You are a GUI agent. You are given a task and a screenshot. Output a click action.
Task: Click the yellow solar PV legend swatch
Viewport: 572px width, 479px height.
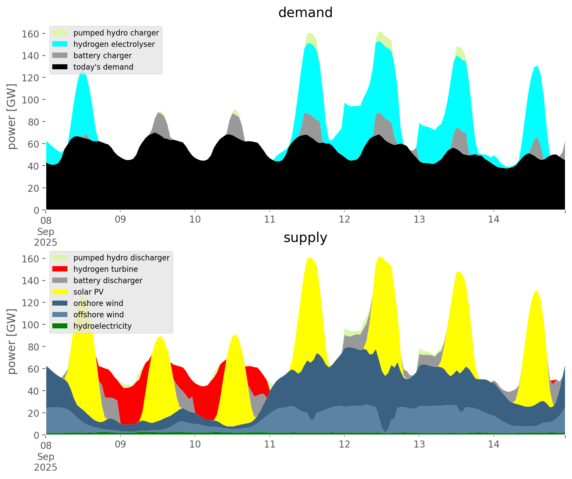click(60, 292)
